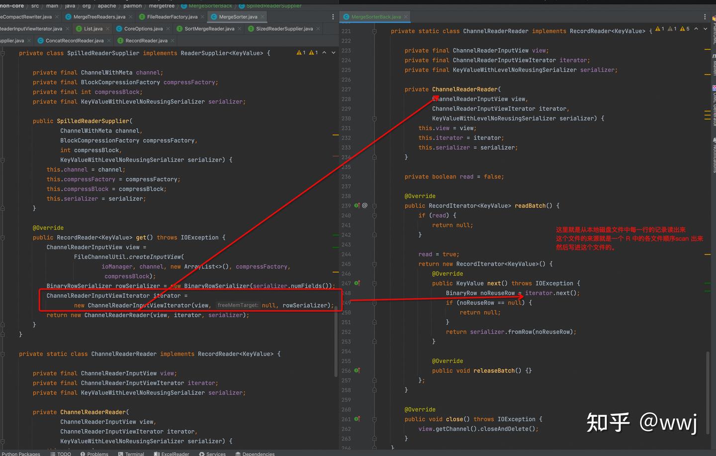Click the override gutter icon on line 247

coord(357,283)
